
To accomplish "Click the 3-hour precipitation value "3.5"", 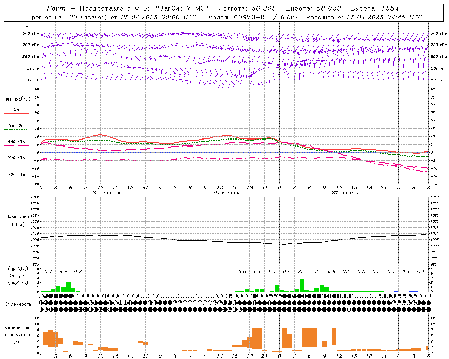I will coord(302,272).
